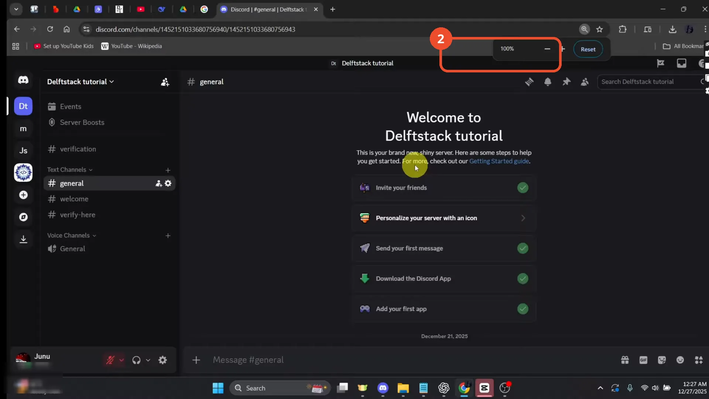The image size is (709, 399).
Task: Open User Settings gear icon
Action: pyautogui.click(x=162, y=360)
